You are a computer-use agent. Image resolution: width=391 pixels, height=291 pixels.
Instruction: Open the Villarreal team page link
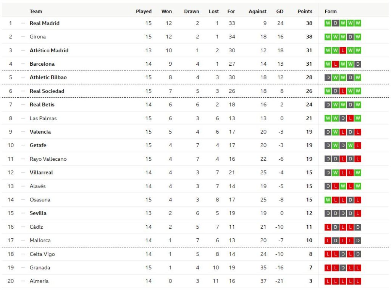pyautogui.click(x=41, y=173)
